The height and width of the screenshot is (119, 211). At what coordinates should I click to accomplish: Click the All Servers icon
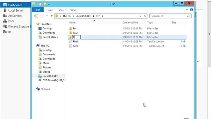[5, 16]
